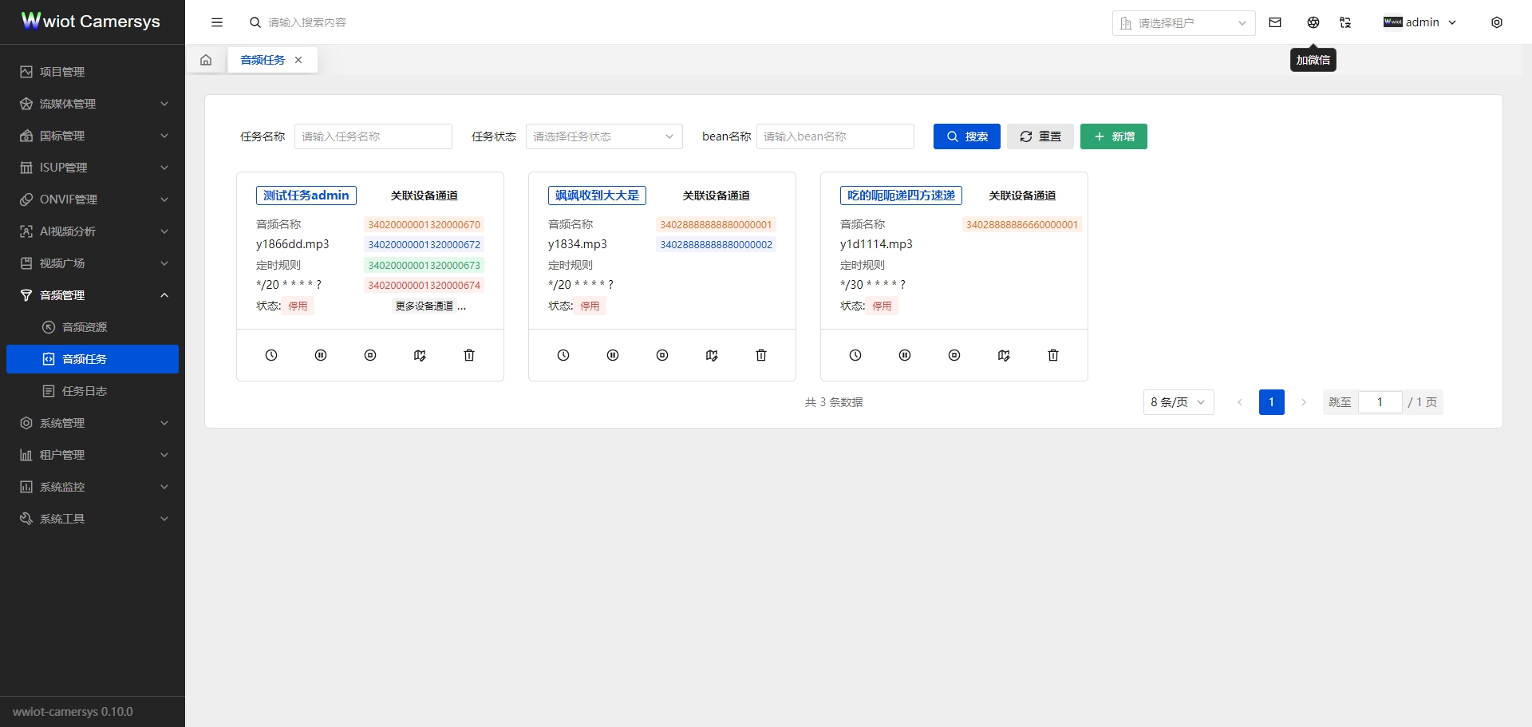Click the 加微信 icon in header

(x=1313, y=22)
